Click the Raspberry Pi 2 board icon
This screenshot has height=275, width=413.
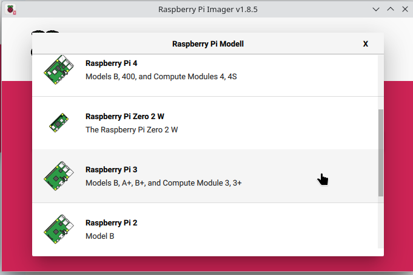(x=58, y=229)
